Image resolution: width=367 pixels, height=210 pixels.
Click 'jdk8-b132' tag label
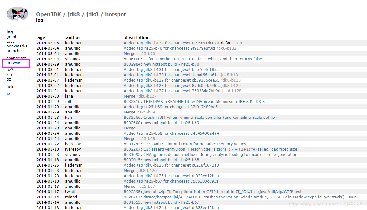(x=227, y=48)
